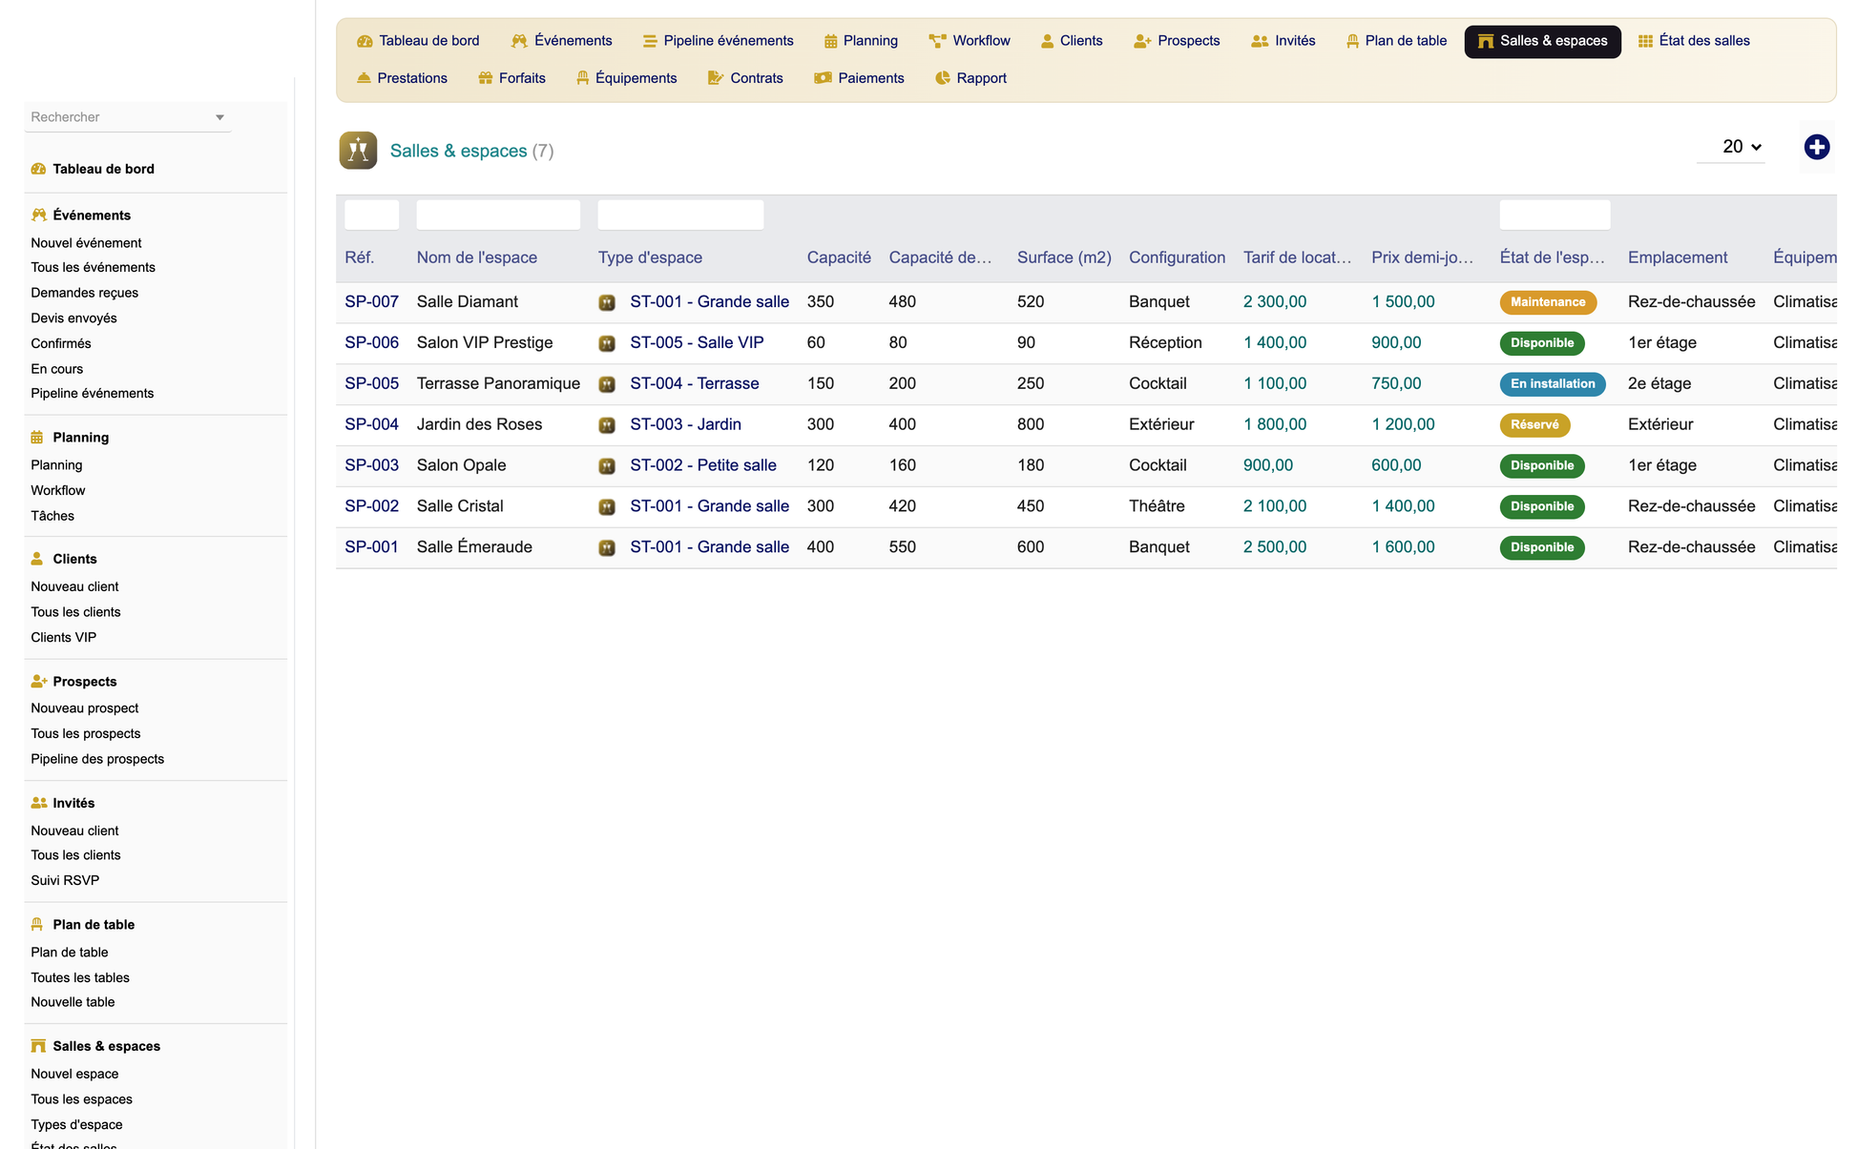Image resolution: width=1857 pixels, height=1149 pixels.
Task: Open the Rapport tab
Action: (x=970, y=78)
